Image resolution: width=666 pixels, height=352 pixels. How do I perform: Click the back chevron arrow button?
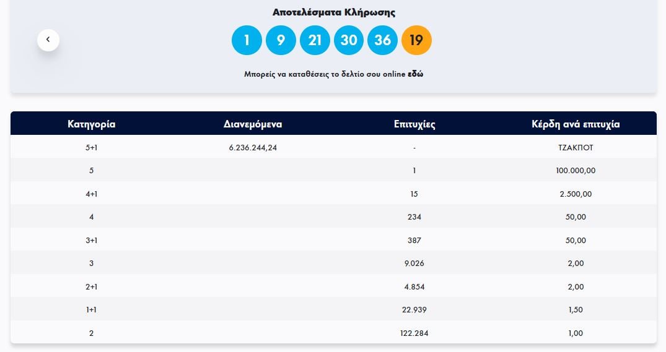tap(48, 40)
